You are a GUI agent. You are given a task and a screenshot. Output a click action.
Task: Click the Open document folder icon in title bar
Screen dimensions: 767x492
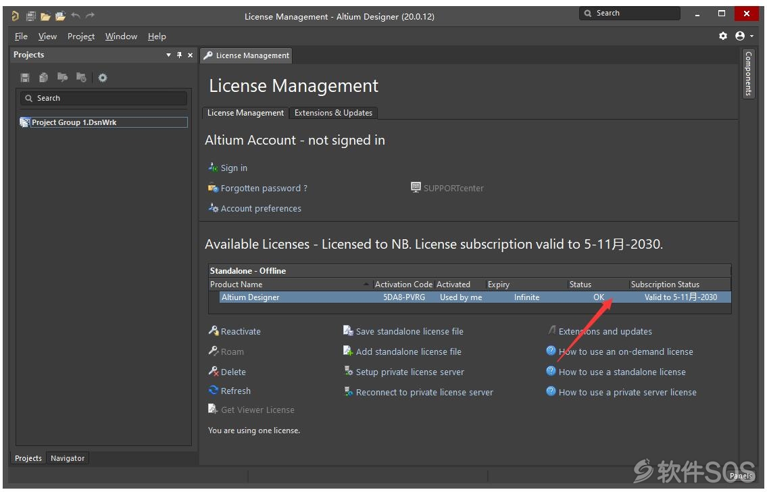(45, 16)
